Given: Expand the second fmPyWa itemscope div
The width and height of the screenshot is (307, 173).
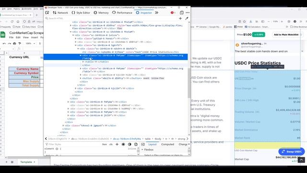Looking at the screenshot, I should click(x=81, y=68).
